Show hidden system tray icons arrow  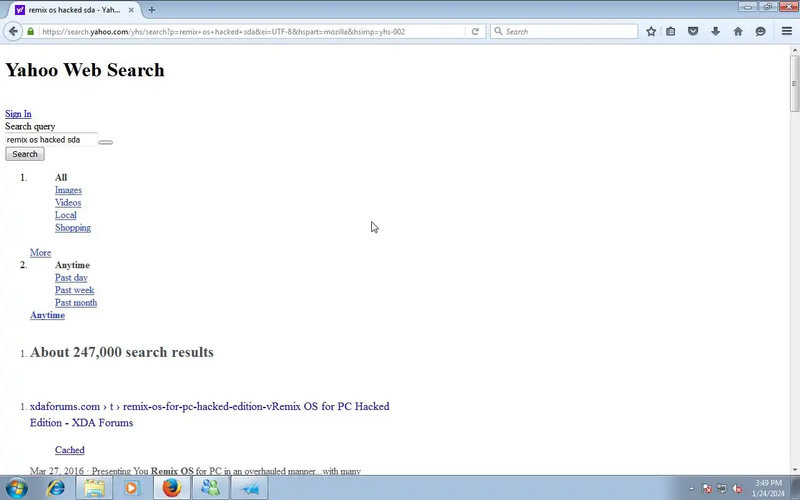[x=691, y=488]
